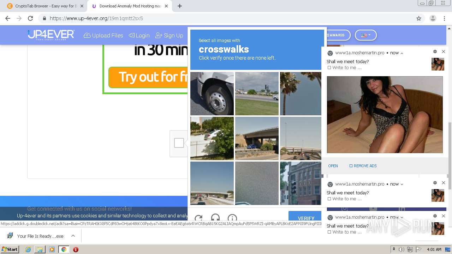Bookmark this page with the star
This screenshot has width=452, height=254.
pyautogui.click(x=419, y=18)
